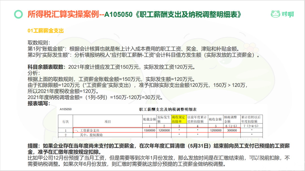Select the 科目余额表取数 bold text
This screenshot has width=305, height=171.
tap(46, 67)
